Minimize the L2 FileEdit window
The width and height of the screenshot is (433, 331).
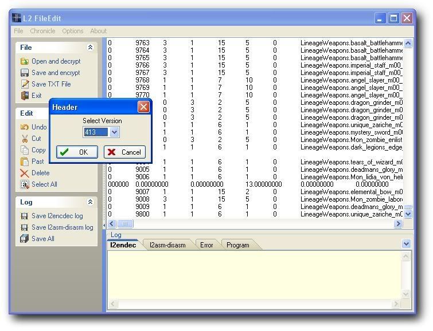click(380, 18)
